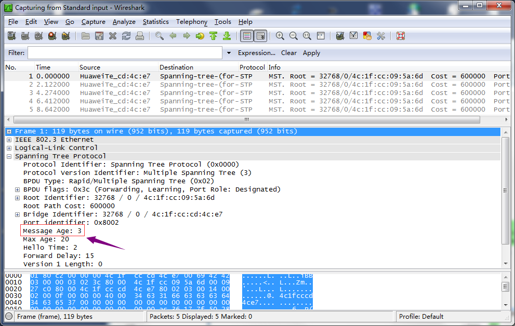
Task: Open the Statistics menu
Action: click(x=156, y=22)
